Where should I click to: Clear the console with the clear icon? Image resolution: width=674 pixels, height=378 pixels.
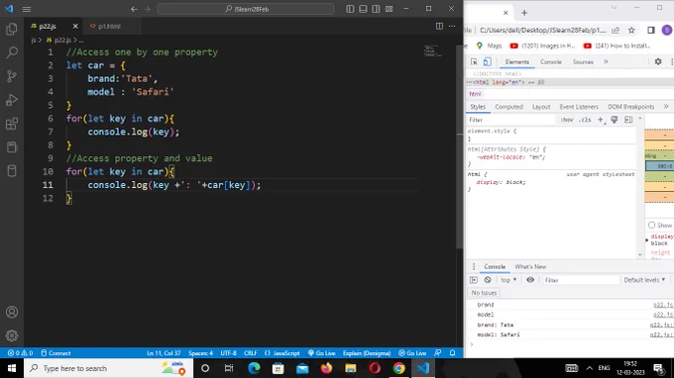pos(488,280)
